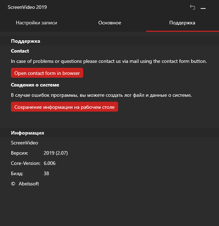The height and width of the screenshot is (226, 219).
Task: Click the Contact heading
Action: click(20, 51)
